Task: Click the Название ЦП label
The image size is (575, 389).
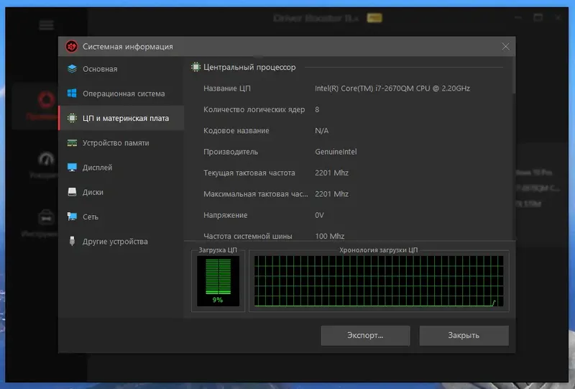Action: 227,88
